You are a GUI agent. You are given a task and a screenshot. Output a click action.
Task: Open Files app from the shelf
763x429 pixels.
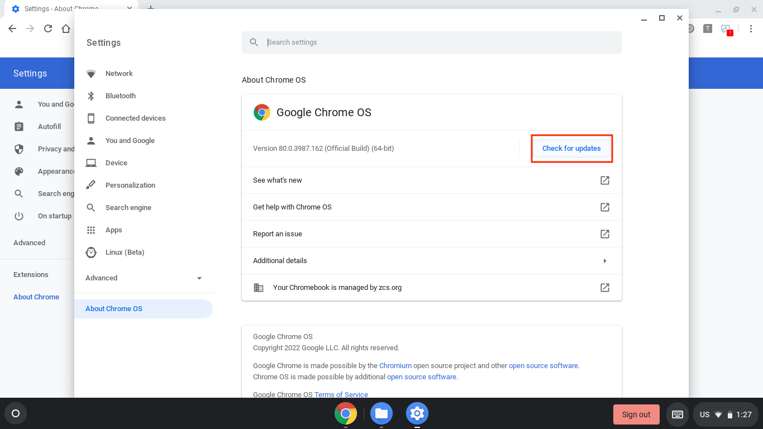pos(381,414)
